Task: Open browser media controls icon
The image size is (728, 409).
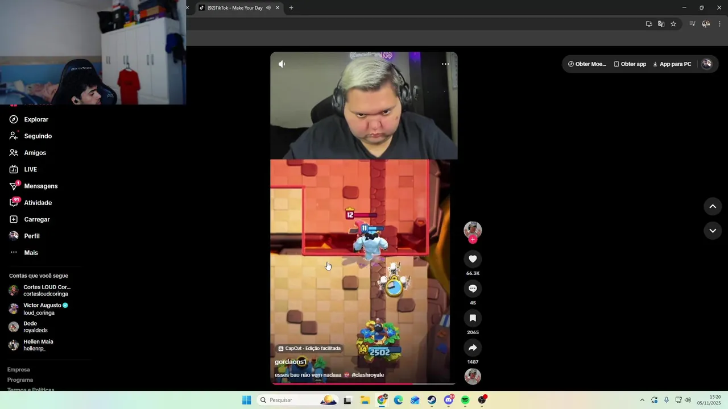Action: [692, 24]
